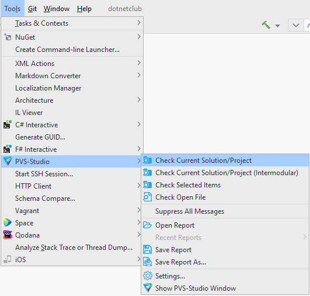
Task: Expand the Recent Reports submenu arrow
Action: click(x=305, y=237)
